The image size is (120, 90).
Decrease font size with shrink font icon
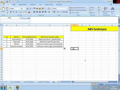click(x=30, y=8)
